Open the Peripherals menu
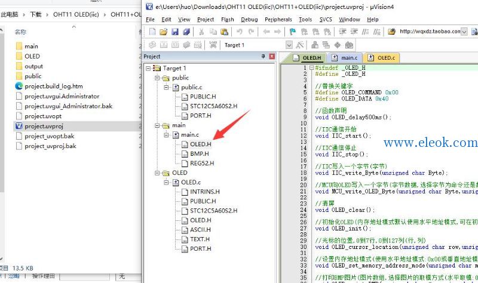The height and width of the screenshot is (283, 478). point(278,20)
